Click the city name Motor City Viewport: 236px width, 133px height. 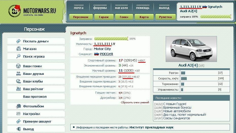pyautogui.click(x=102, y=49)
